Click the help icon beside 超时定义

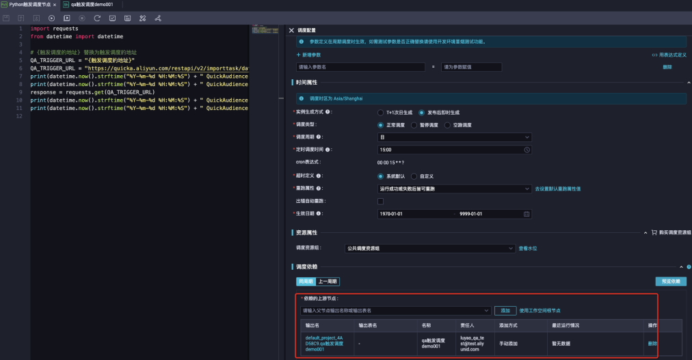(x=319, y=176)
